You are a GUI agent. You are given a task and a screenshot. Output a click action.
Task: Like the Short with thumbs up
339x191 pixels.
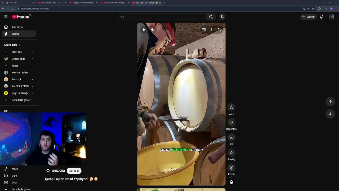coord(231,107)
